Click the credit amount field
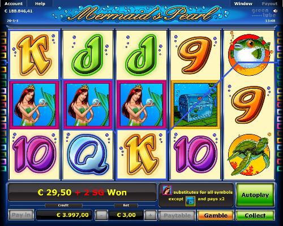Screen dimensions: 283x226 point(64,215)
